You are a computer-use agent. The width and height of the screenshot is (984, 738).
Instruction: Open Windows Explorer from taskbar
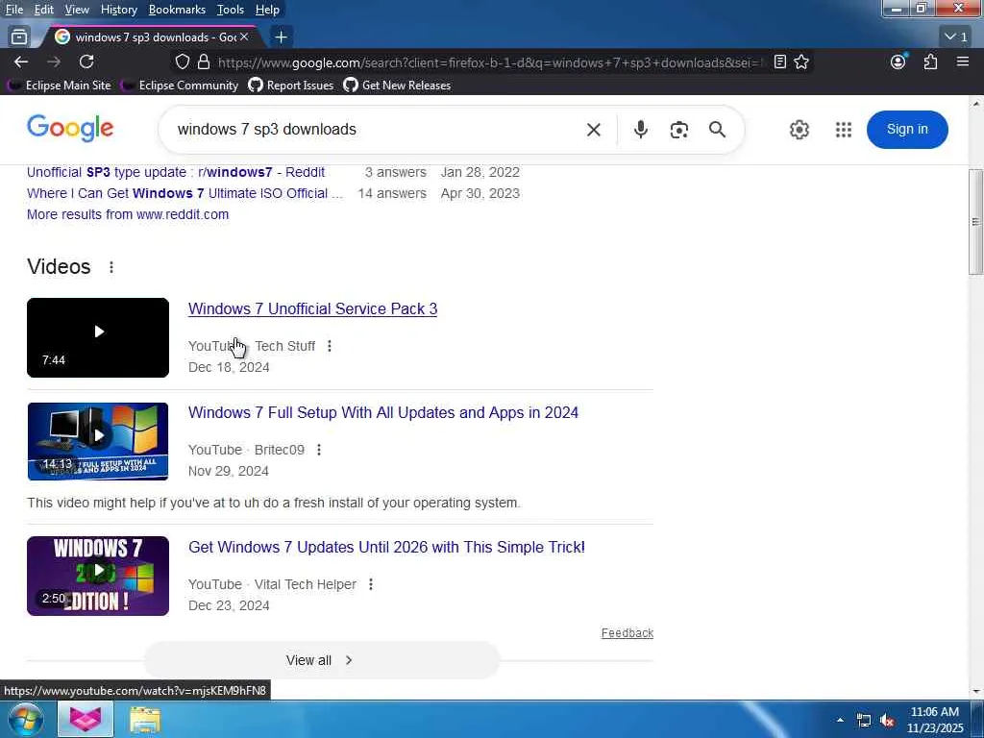145,720
